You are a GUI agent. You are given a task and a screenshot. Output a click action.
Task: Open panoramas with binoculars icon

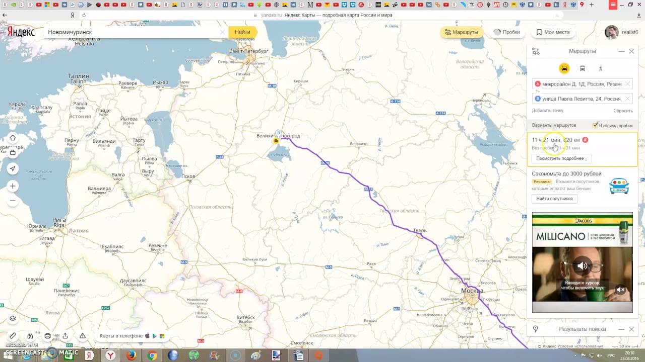click(30, 336)
